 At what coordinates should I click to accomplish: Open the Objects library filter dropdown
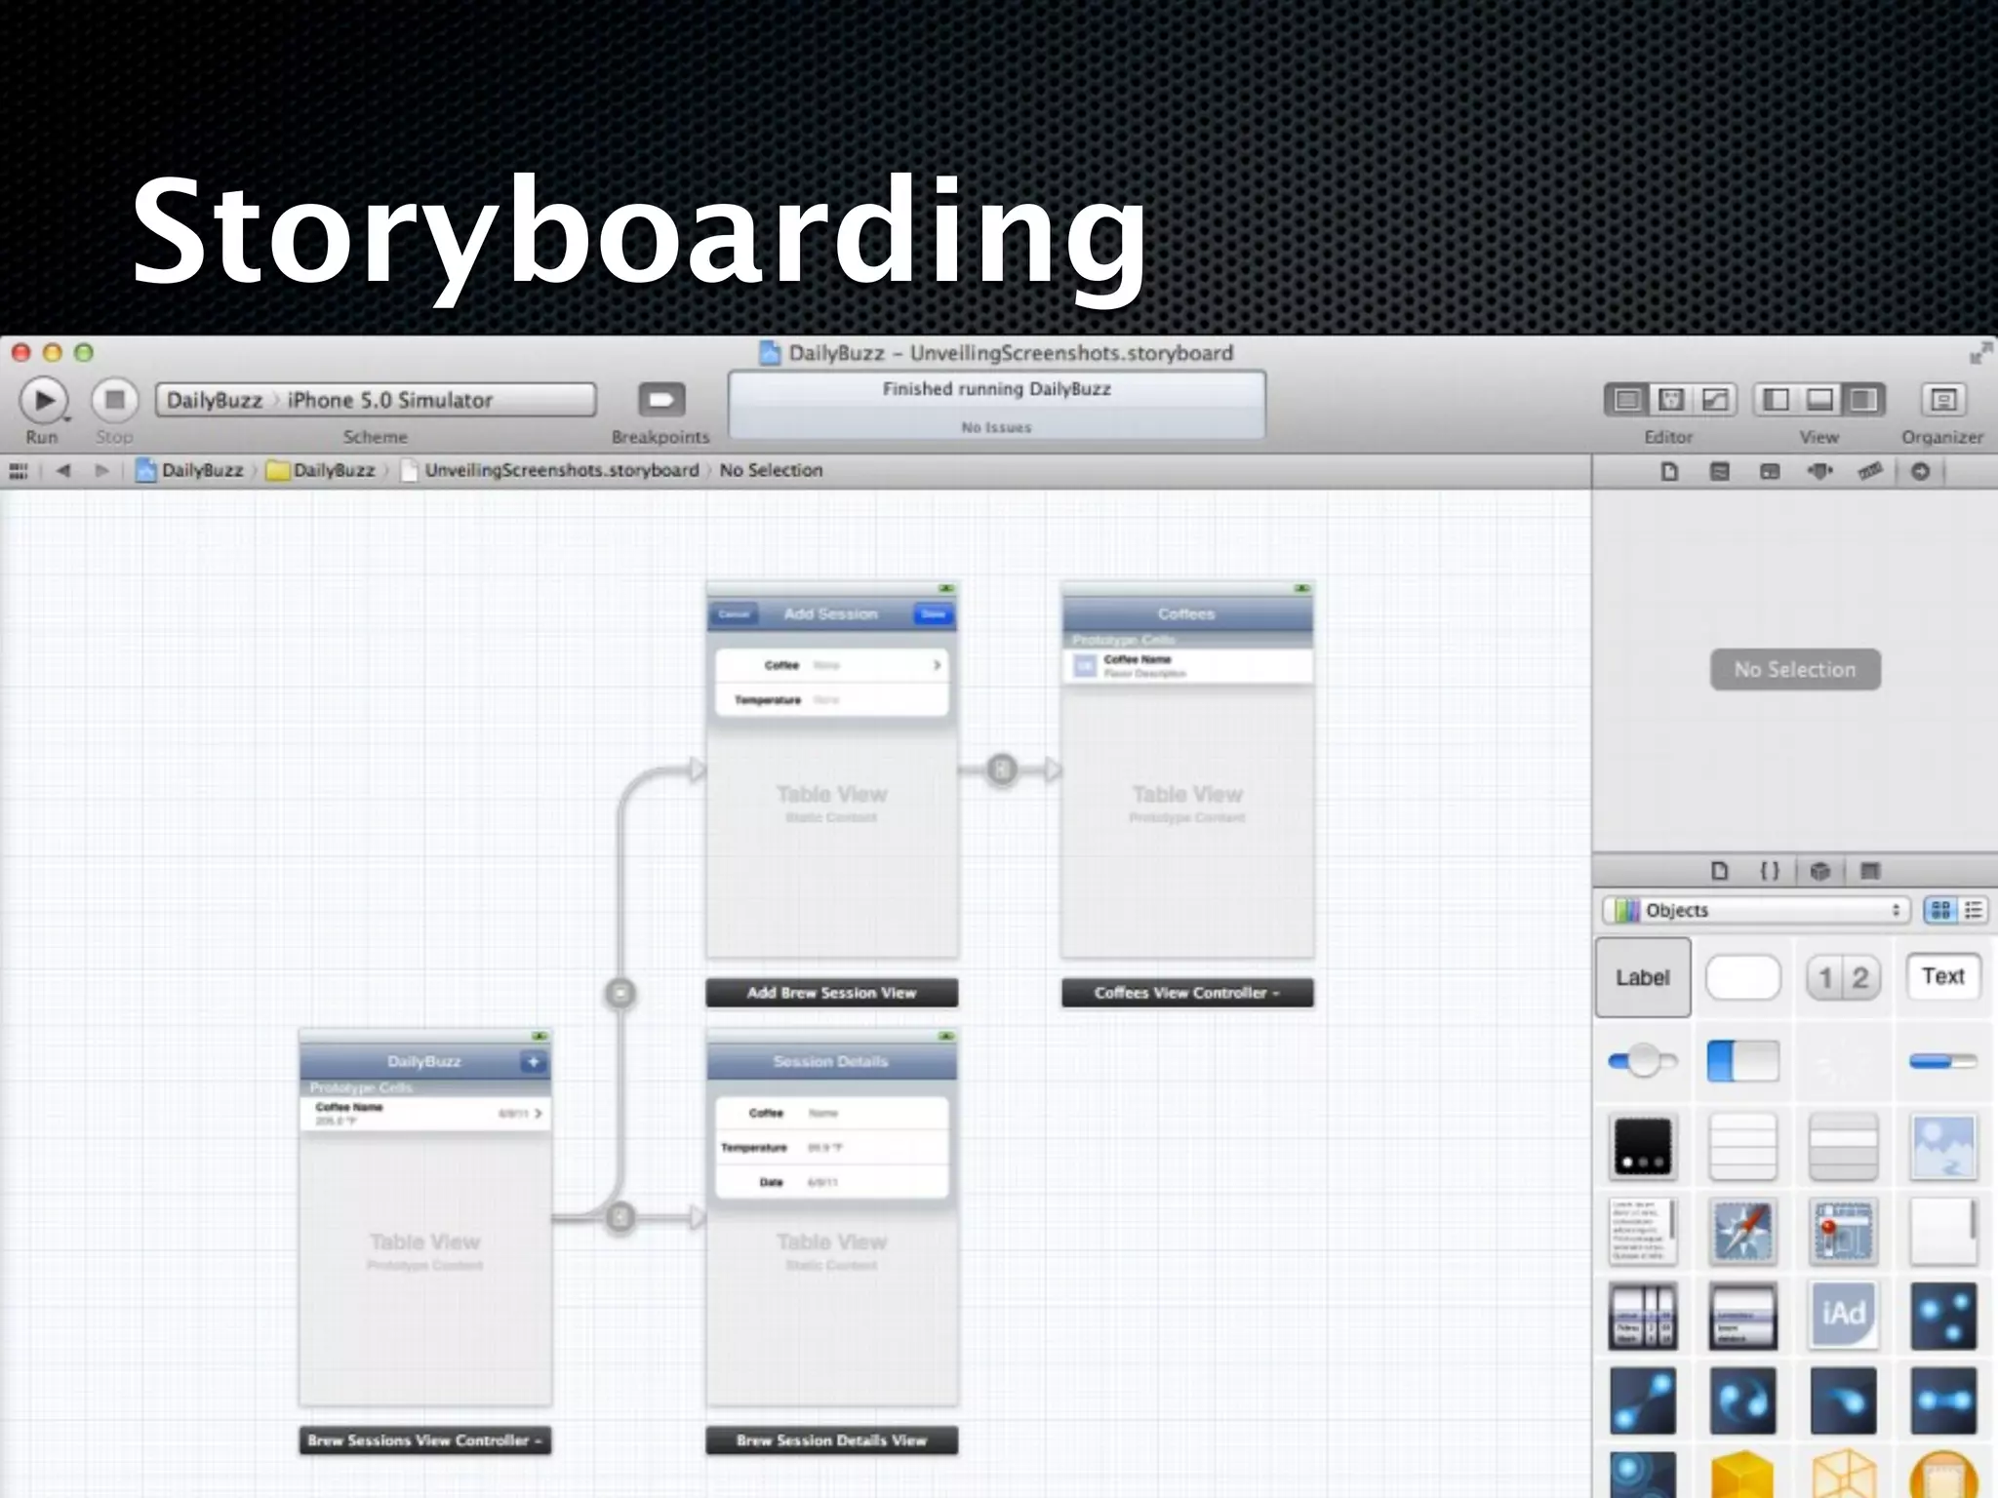point(1757,910)
